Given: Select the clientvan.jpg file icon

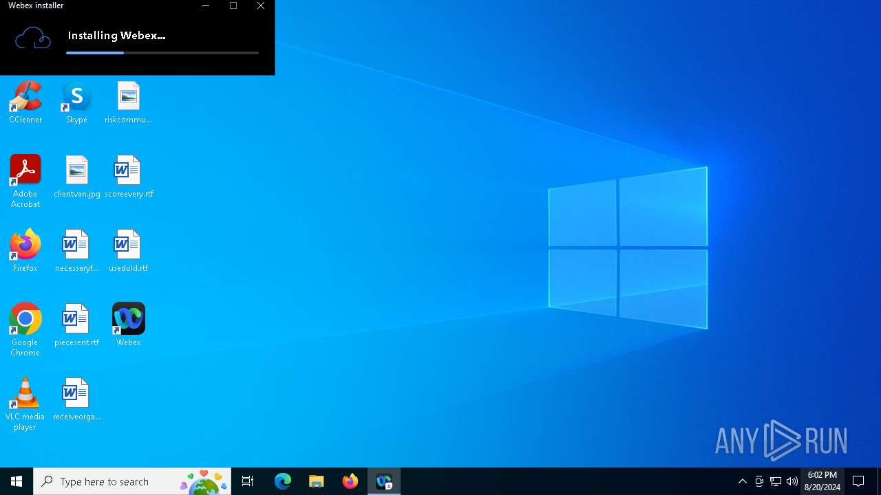Looking at the screenshot, I should click(x=76, y=177).
